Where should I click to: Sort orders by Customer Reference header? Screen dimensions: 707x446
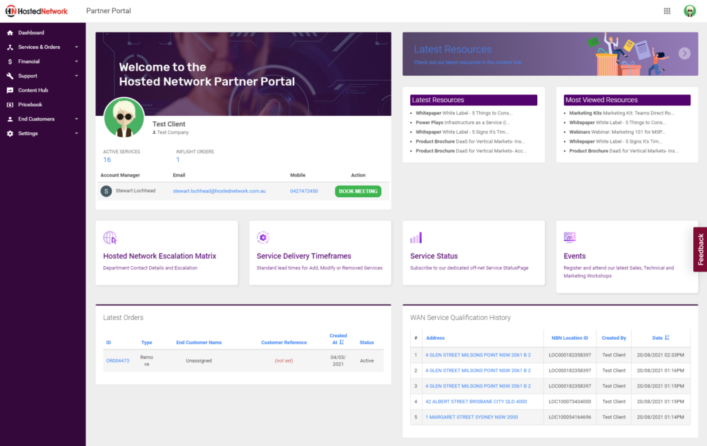(284, 343)
